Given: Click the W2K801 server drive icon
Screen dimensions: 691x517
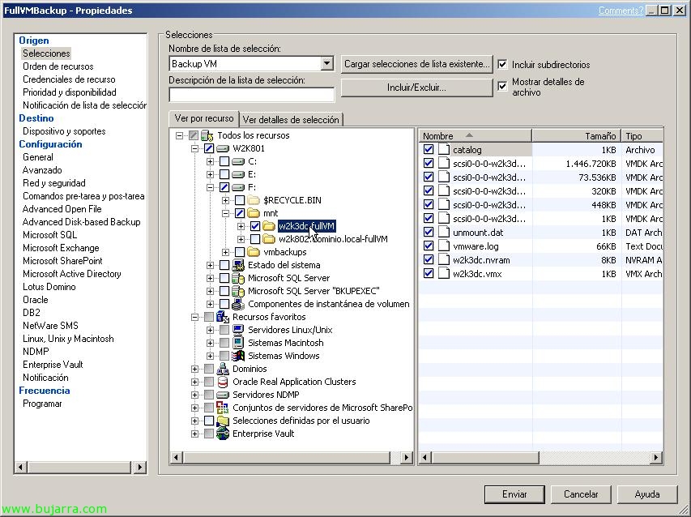Looking at the screenshot, I should point(223,148).
